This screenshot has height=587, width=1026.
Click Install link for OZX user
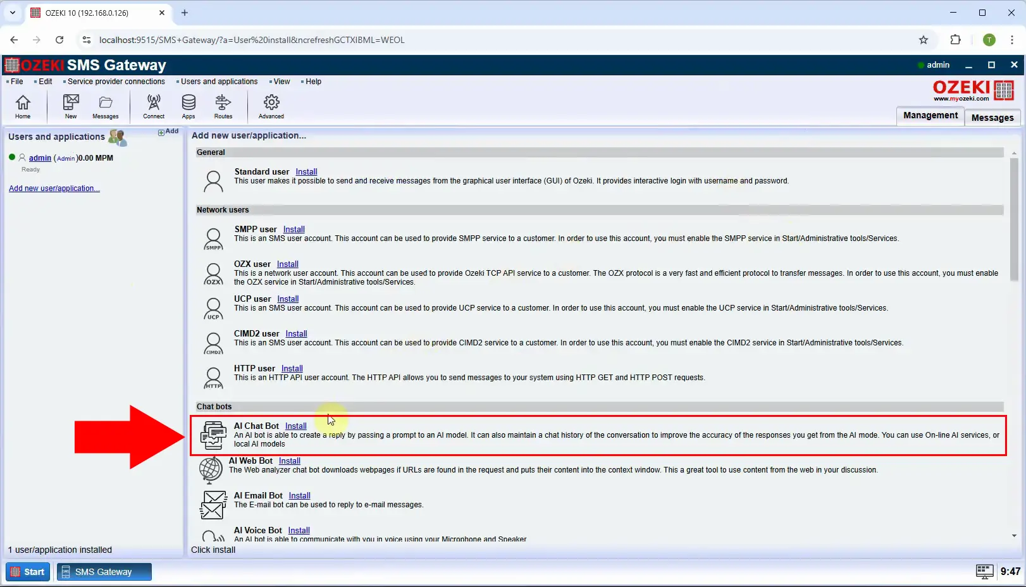tap(287, 264)
